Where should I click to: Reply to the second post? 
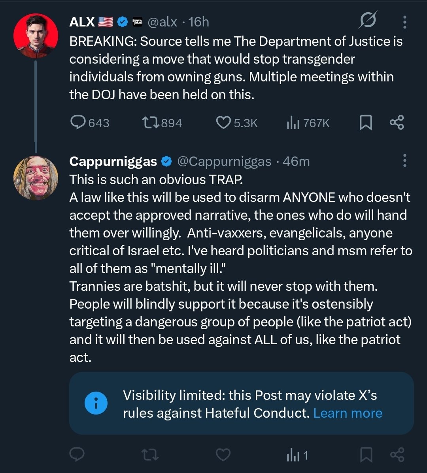(x=77, y=454)
